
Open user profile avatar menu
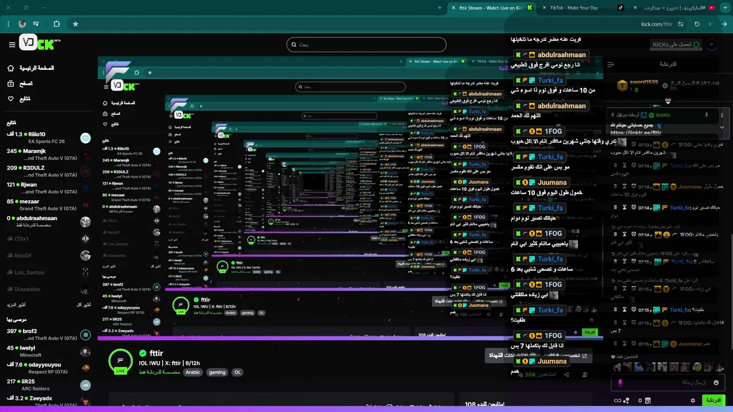(x=712, y=45)
